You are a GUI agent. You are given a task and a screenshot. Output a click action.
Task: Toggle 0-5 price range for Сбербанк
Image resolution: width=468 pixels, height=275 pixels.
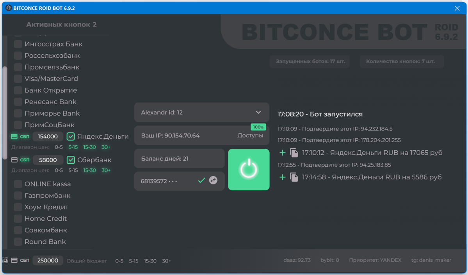(x=59, y=170)
